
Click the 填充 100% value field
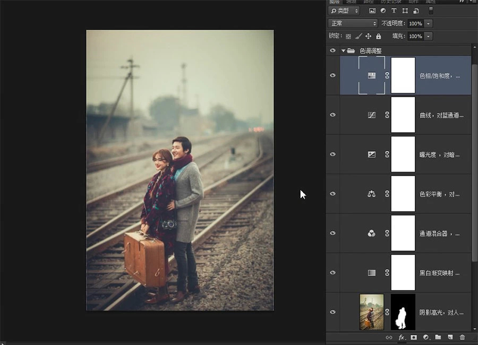[x=415, y=36]
